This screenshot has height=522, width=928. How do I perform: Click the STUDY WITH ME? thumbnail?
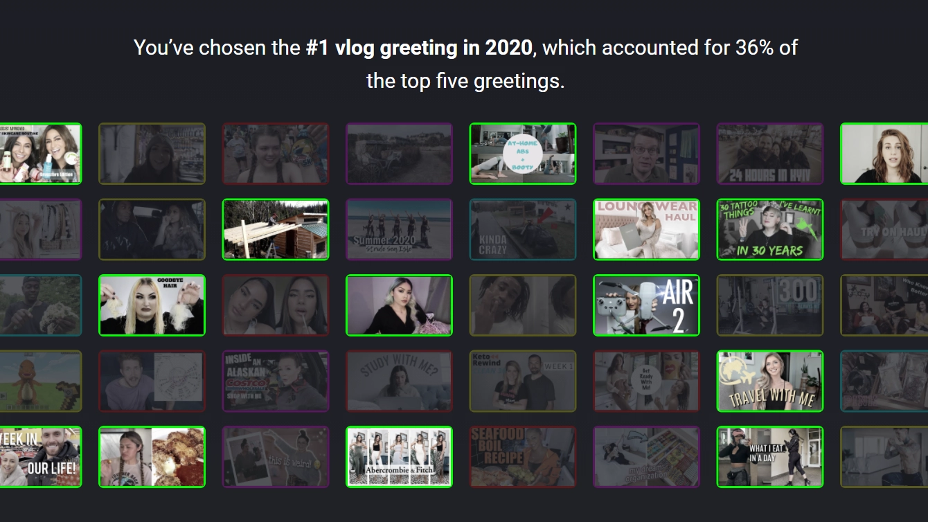[x=399, y=381]
